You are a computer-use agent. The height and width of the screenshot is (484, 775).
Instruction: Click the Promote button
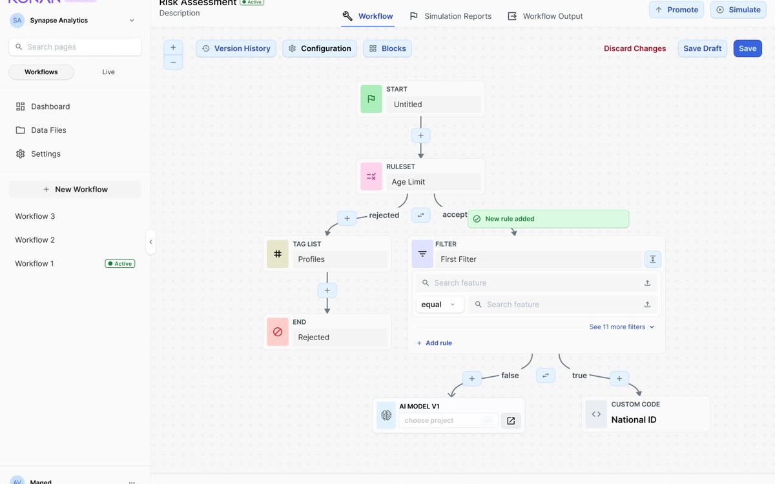pyautogui.click(x=676, y=10)
